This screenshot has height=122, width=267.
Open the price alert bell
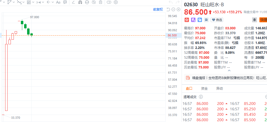click(255, 20)
